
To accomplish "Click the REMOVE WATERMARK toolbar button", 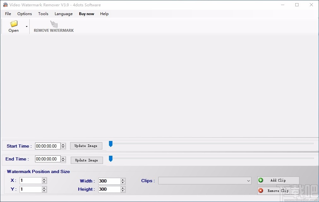I will 54,26.
